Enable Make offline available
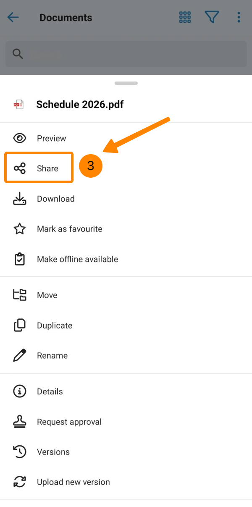 (x=77, y=259)
